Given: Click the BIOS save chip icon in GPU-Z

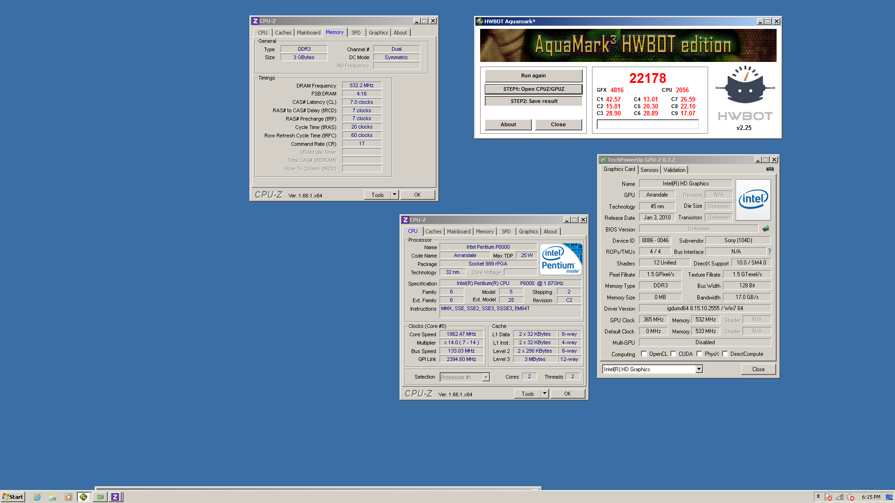Looking at the screenshot, I should tap(765, 229).
